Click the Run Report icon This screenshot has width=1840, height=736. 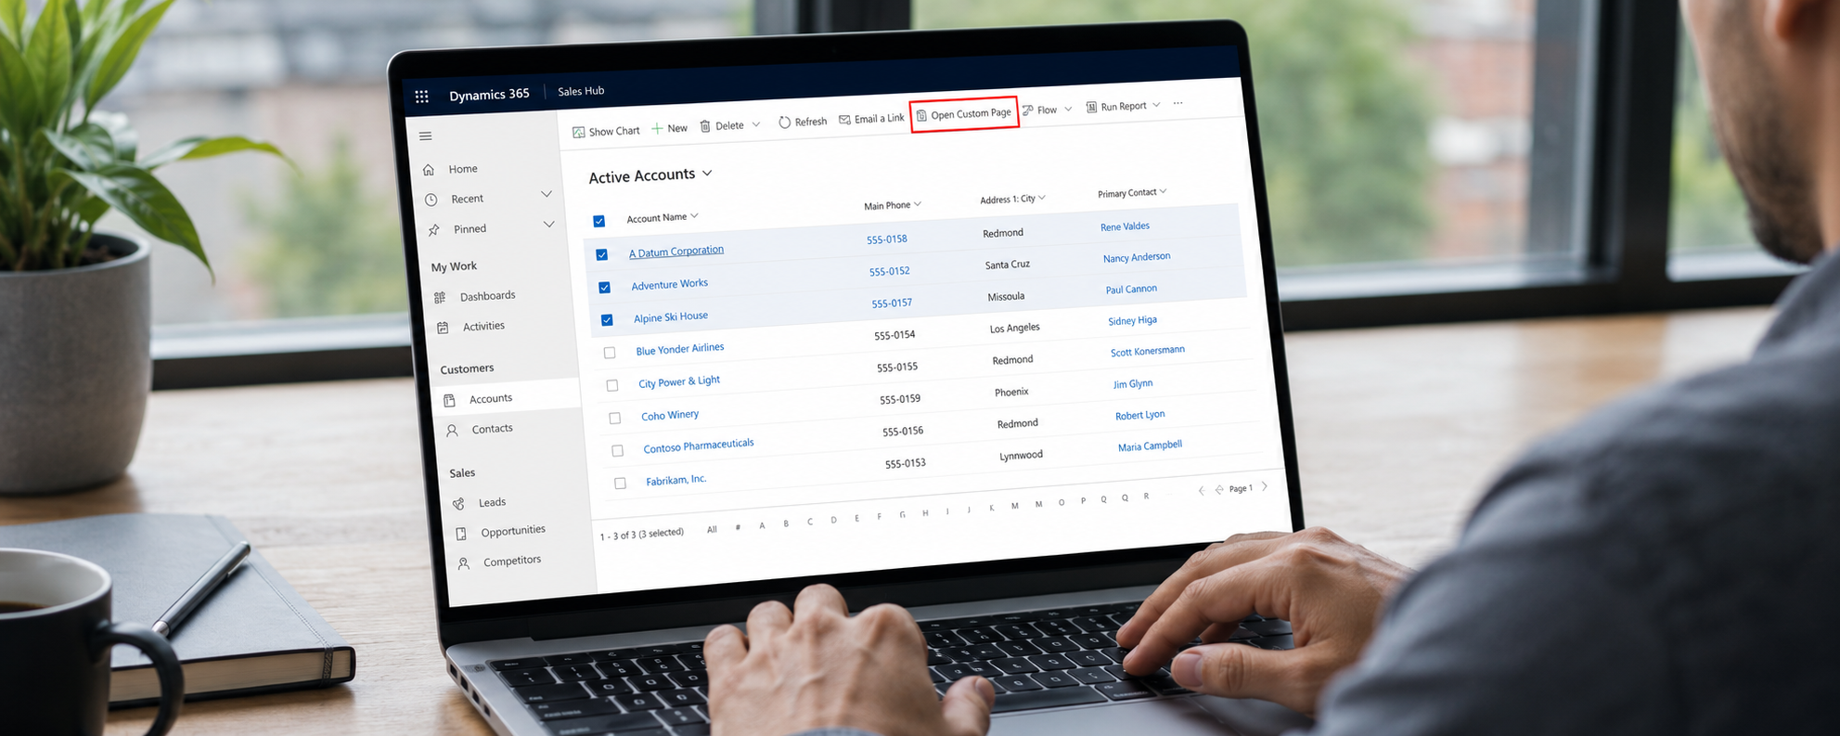click(1091, 108)
